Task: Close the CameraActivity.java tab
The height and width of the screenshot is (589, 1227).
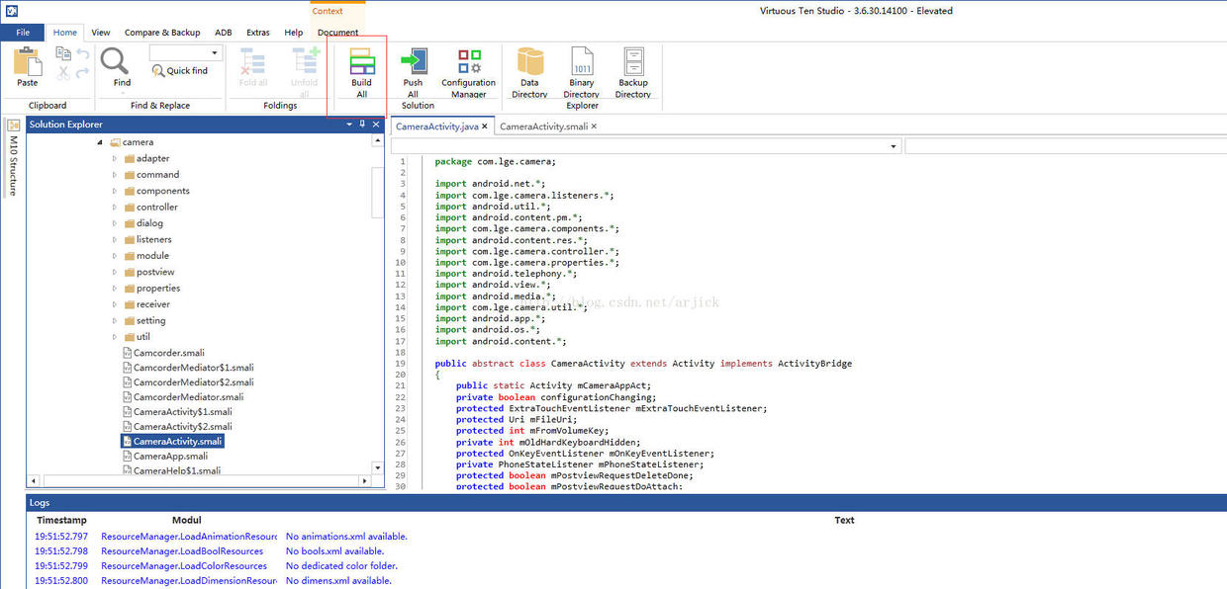Action: (x=485, y=126)
